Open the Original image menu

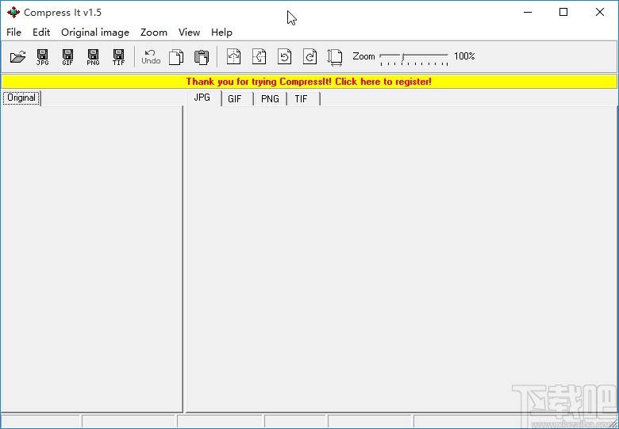(95, 33)
